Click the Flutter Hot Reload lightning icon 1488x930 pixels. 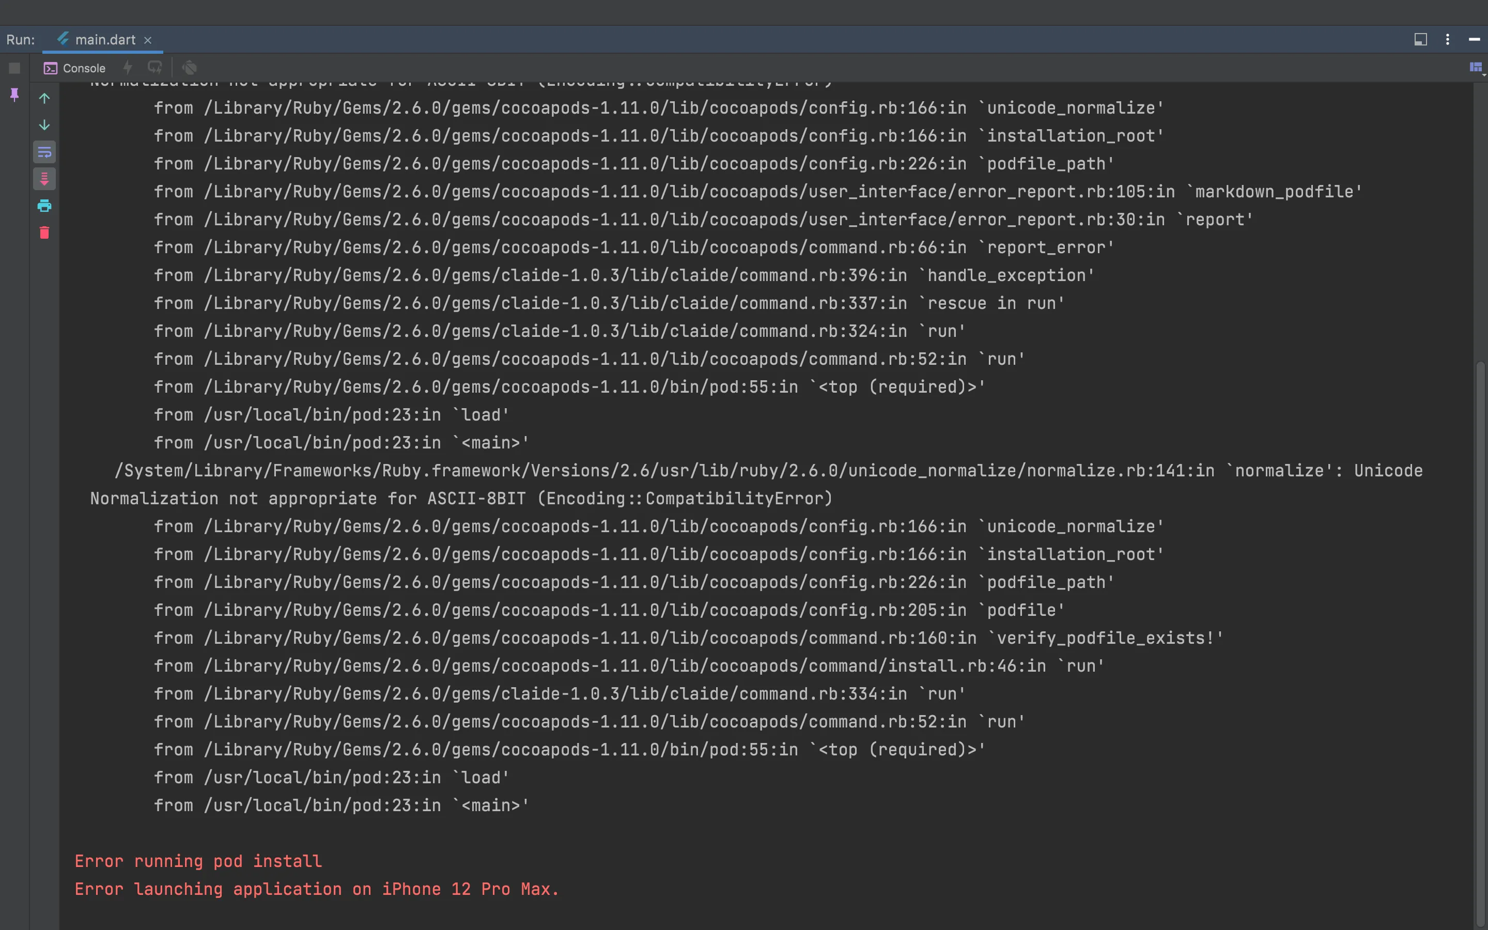tap(128, 68)
